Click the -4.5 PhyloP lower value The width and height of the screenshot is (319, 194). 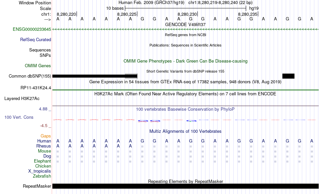44,126
